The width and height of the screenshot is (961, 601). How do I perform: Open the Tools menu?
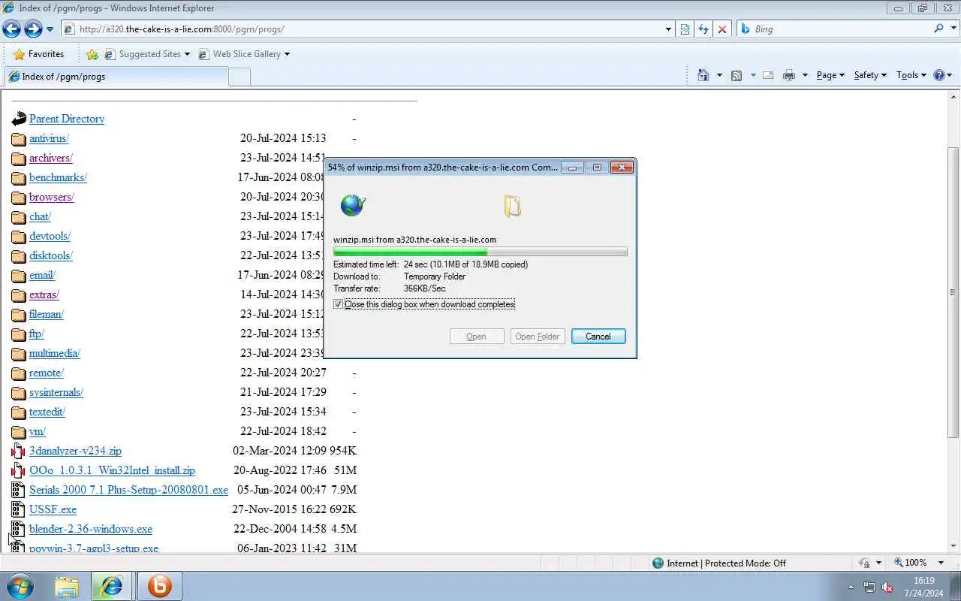(911, 75)
